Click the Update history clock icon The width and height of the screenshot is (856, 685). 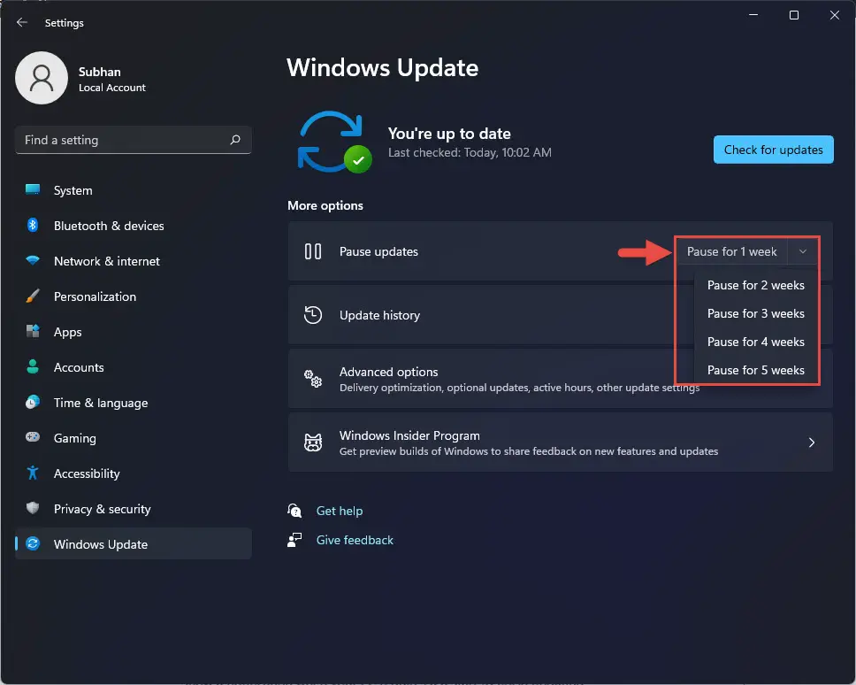[x=313, y=315]
